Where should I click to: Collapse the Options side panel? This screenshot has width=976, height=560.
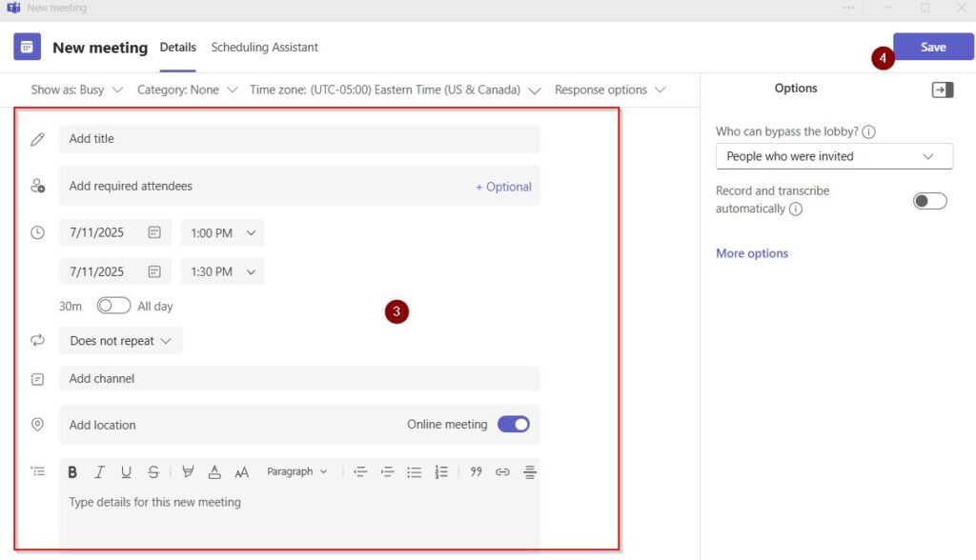pos(942,90)
